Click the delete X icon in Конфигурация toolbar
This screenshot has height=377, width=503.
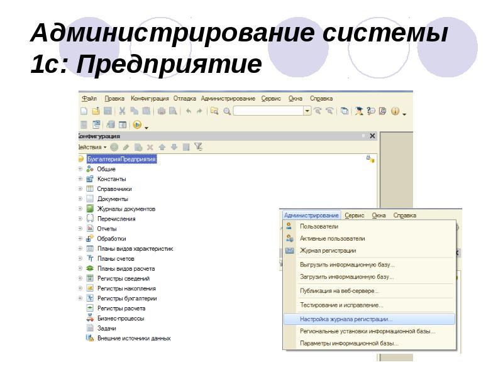click(x=150, y=147)
